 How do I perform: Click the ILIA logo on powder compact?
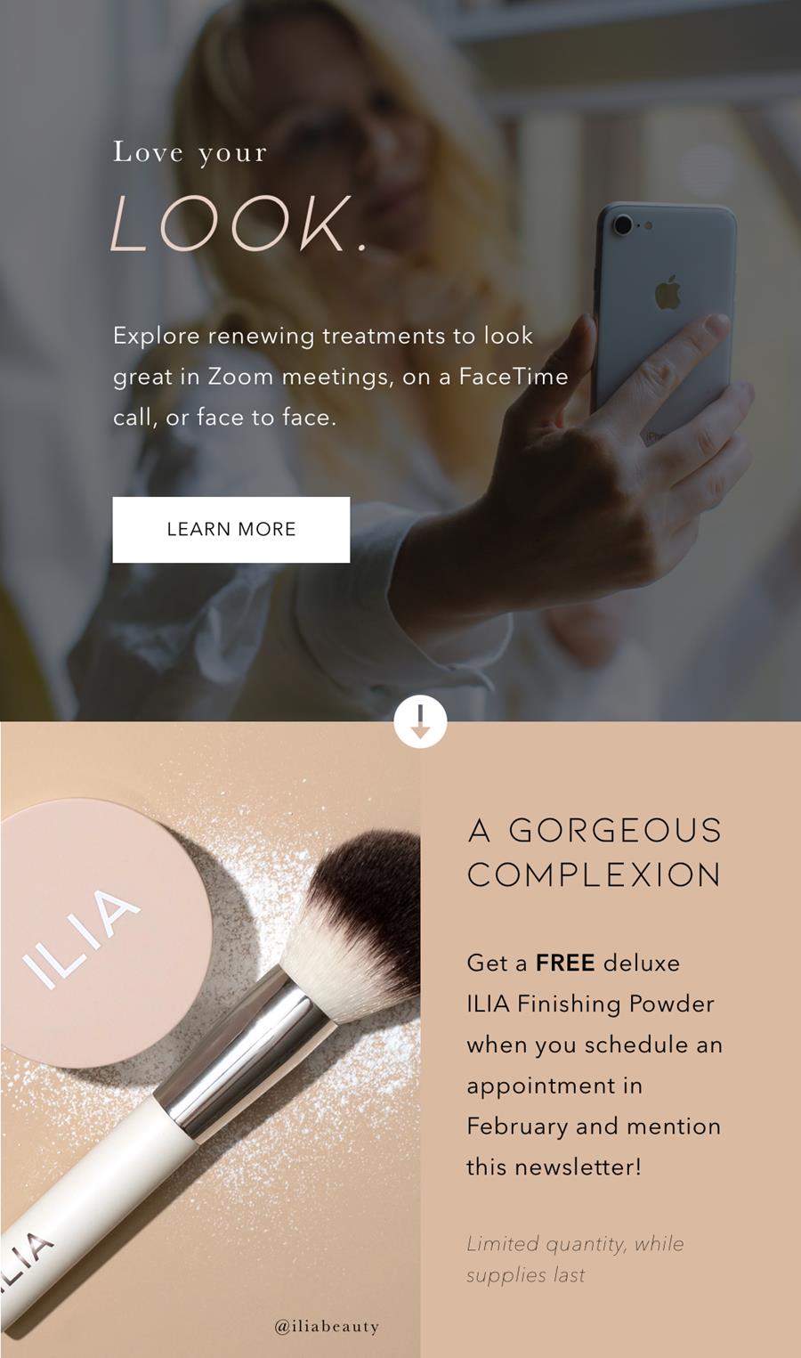pos(81,939)
